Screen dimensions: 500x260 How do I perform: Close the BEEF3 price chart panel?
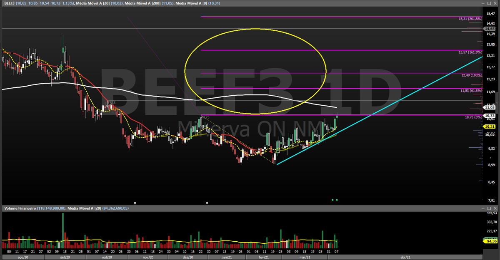[x=495, y=3]
